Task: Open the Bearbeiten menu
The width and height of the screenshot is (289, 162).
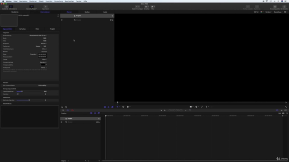Action: click(23, 1)
